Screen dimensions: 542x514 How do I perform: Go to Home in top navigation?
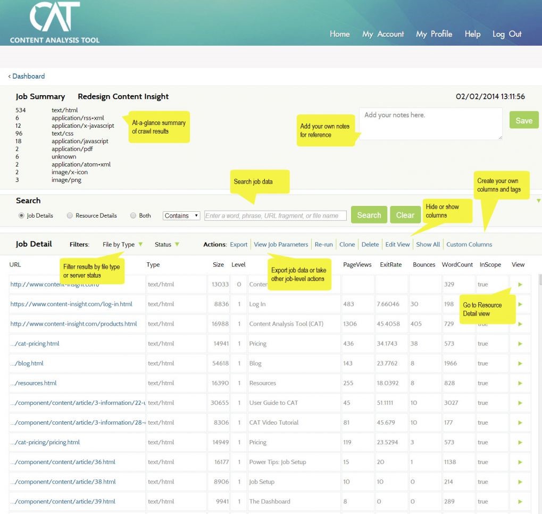coord(340,34)
